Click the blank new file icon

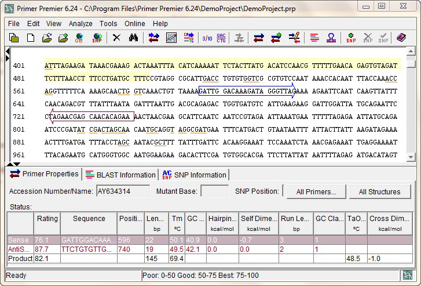point(31,38)
